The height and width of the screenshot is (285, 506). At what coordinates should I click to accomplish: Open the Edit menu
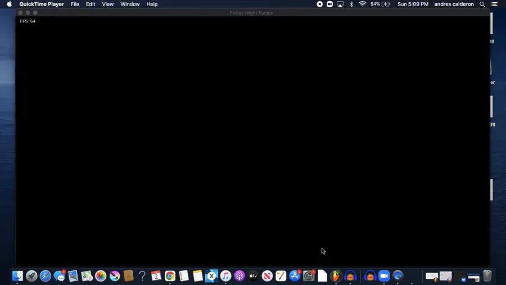point(91,4)
